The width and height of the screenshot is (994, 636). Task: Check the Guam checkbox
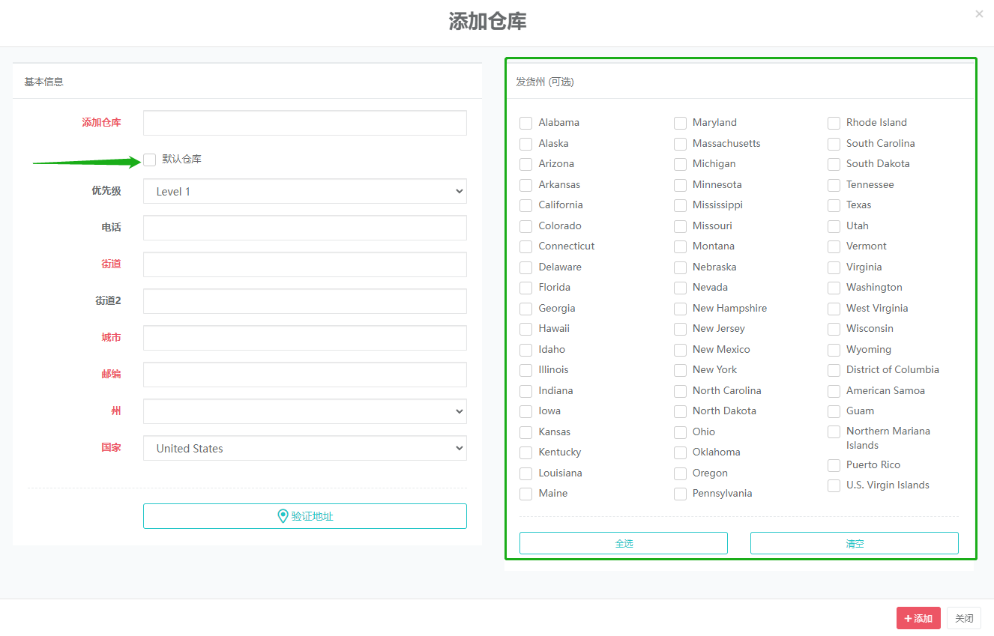point(834,411)
